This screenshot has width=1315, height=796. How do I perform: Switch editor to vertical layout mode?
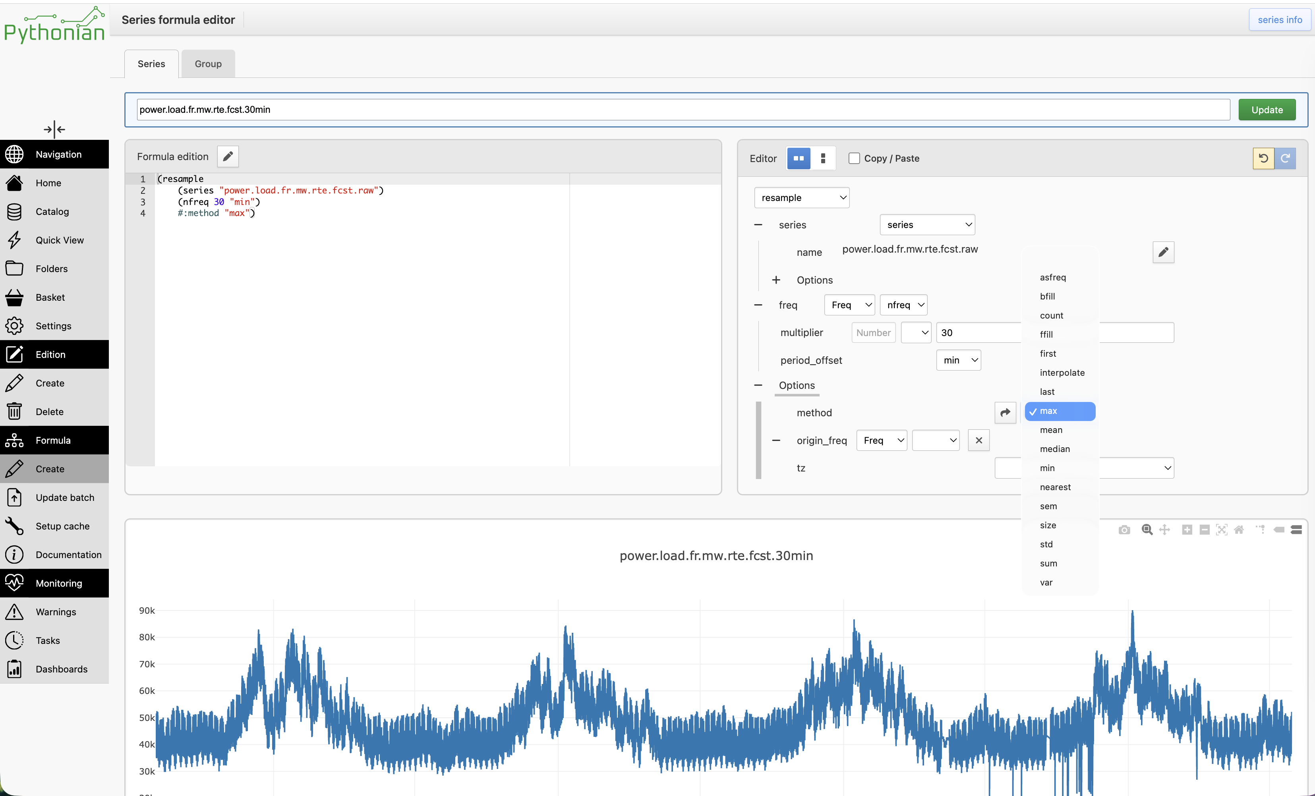(823, 158)
